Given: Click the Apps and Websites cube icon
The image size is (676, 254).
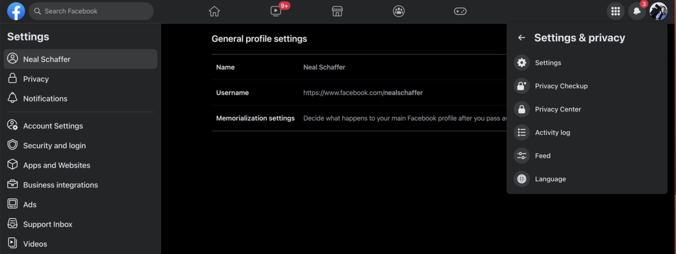Looking at the screenshot, I should (12, 164).
